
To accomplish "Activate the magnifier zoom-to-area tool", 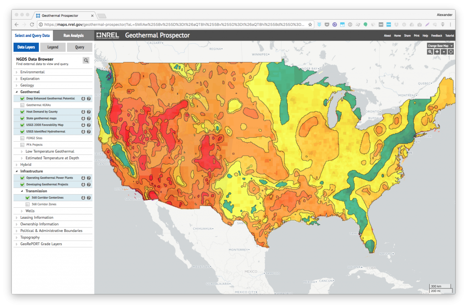I will tap(430, 52).
